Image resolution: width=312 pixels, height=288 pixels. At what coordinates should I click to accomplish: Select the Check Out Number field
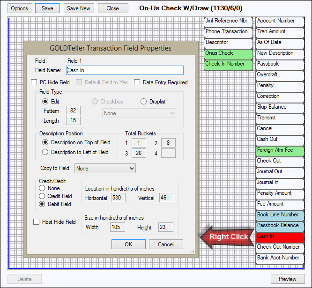click(280, 248)
